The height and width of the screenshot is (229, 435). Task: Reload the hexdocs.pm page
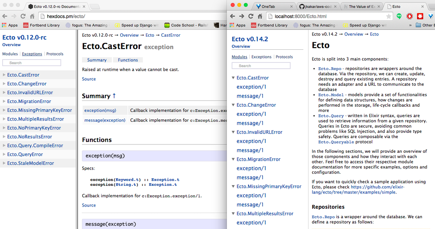[x=23, y=16]
